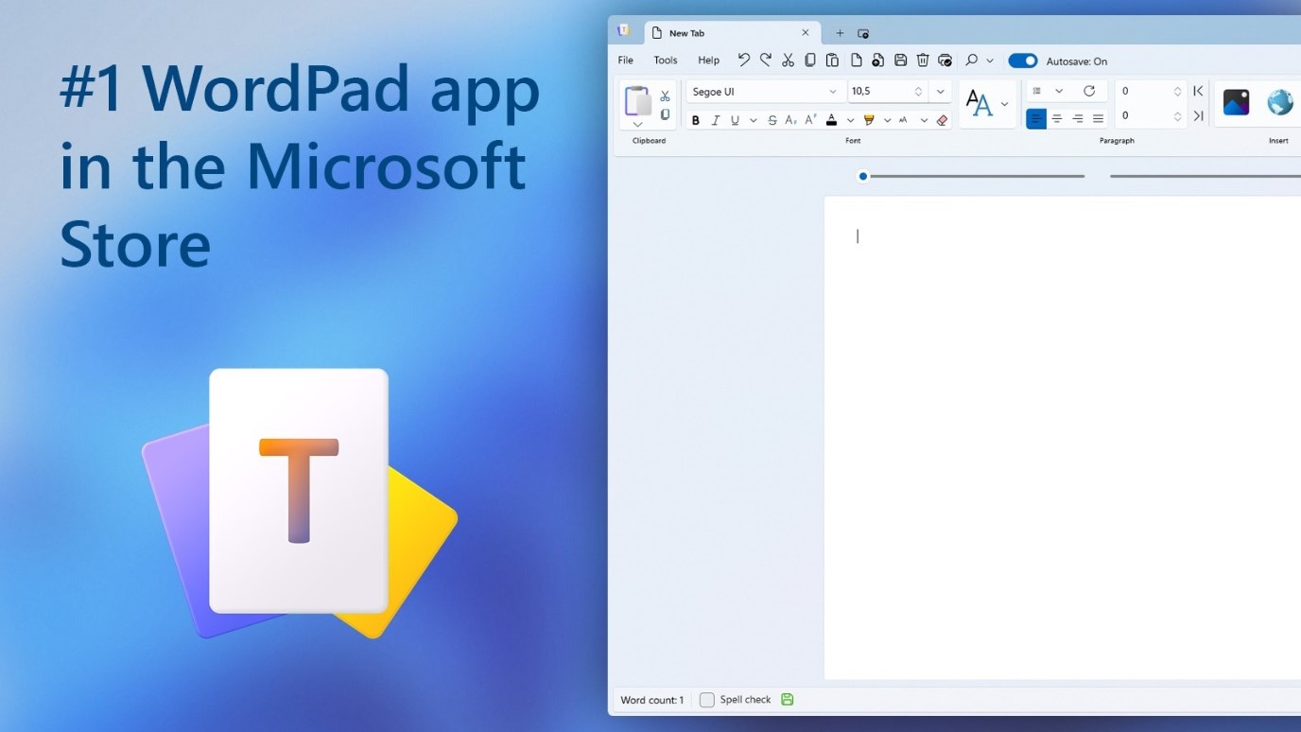The width and height of the screenshot is (1301, 732).
Task: Click the upper arrow-to-bar icon beside the indent fields
Action: tap(1198, 91)
